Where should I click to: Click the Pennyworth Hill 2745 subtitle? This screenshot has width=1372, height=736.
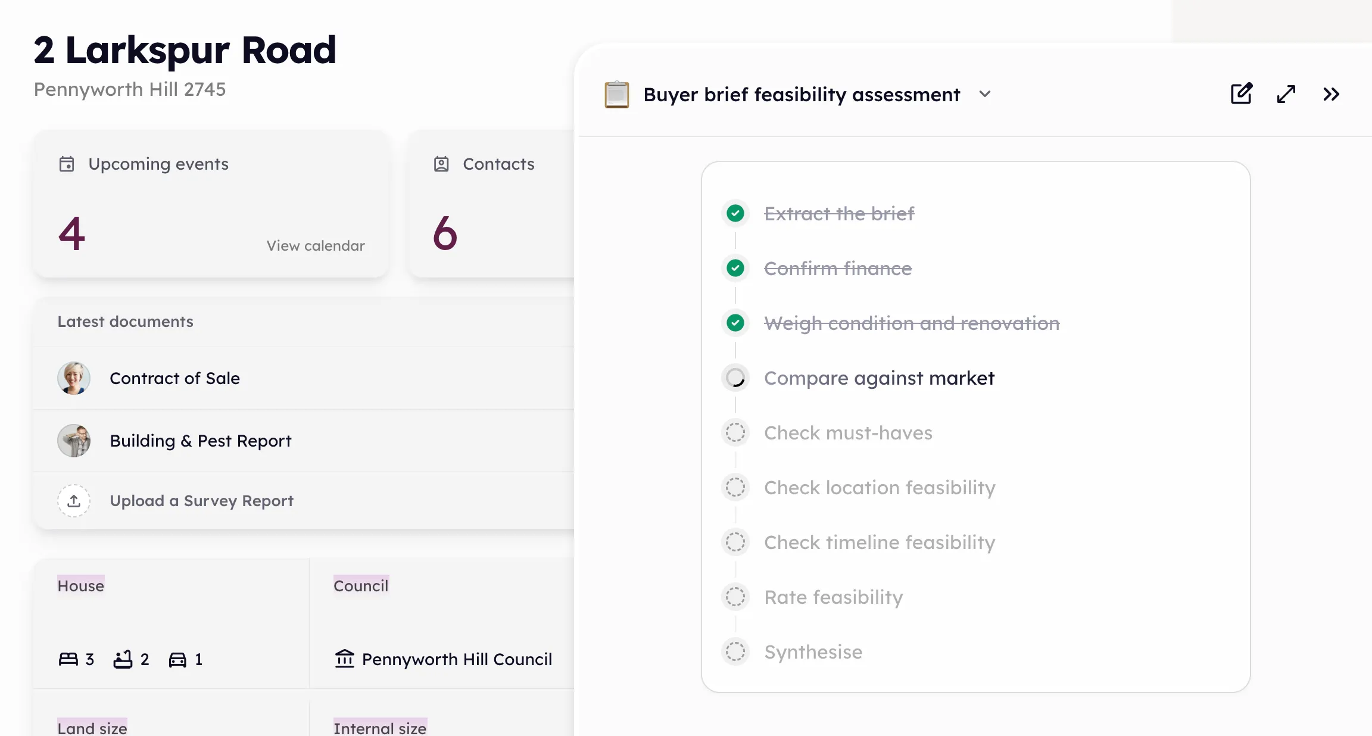pyautogui.click(x=130, y=89)
